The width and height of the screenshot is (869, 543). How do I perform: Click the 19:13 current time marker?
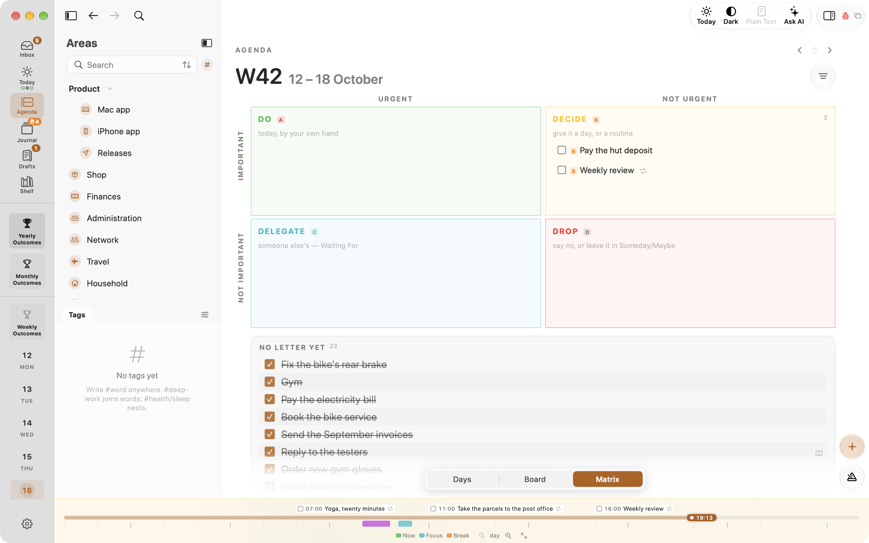701,518
